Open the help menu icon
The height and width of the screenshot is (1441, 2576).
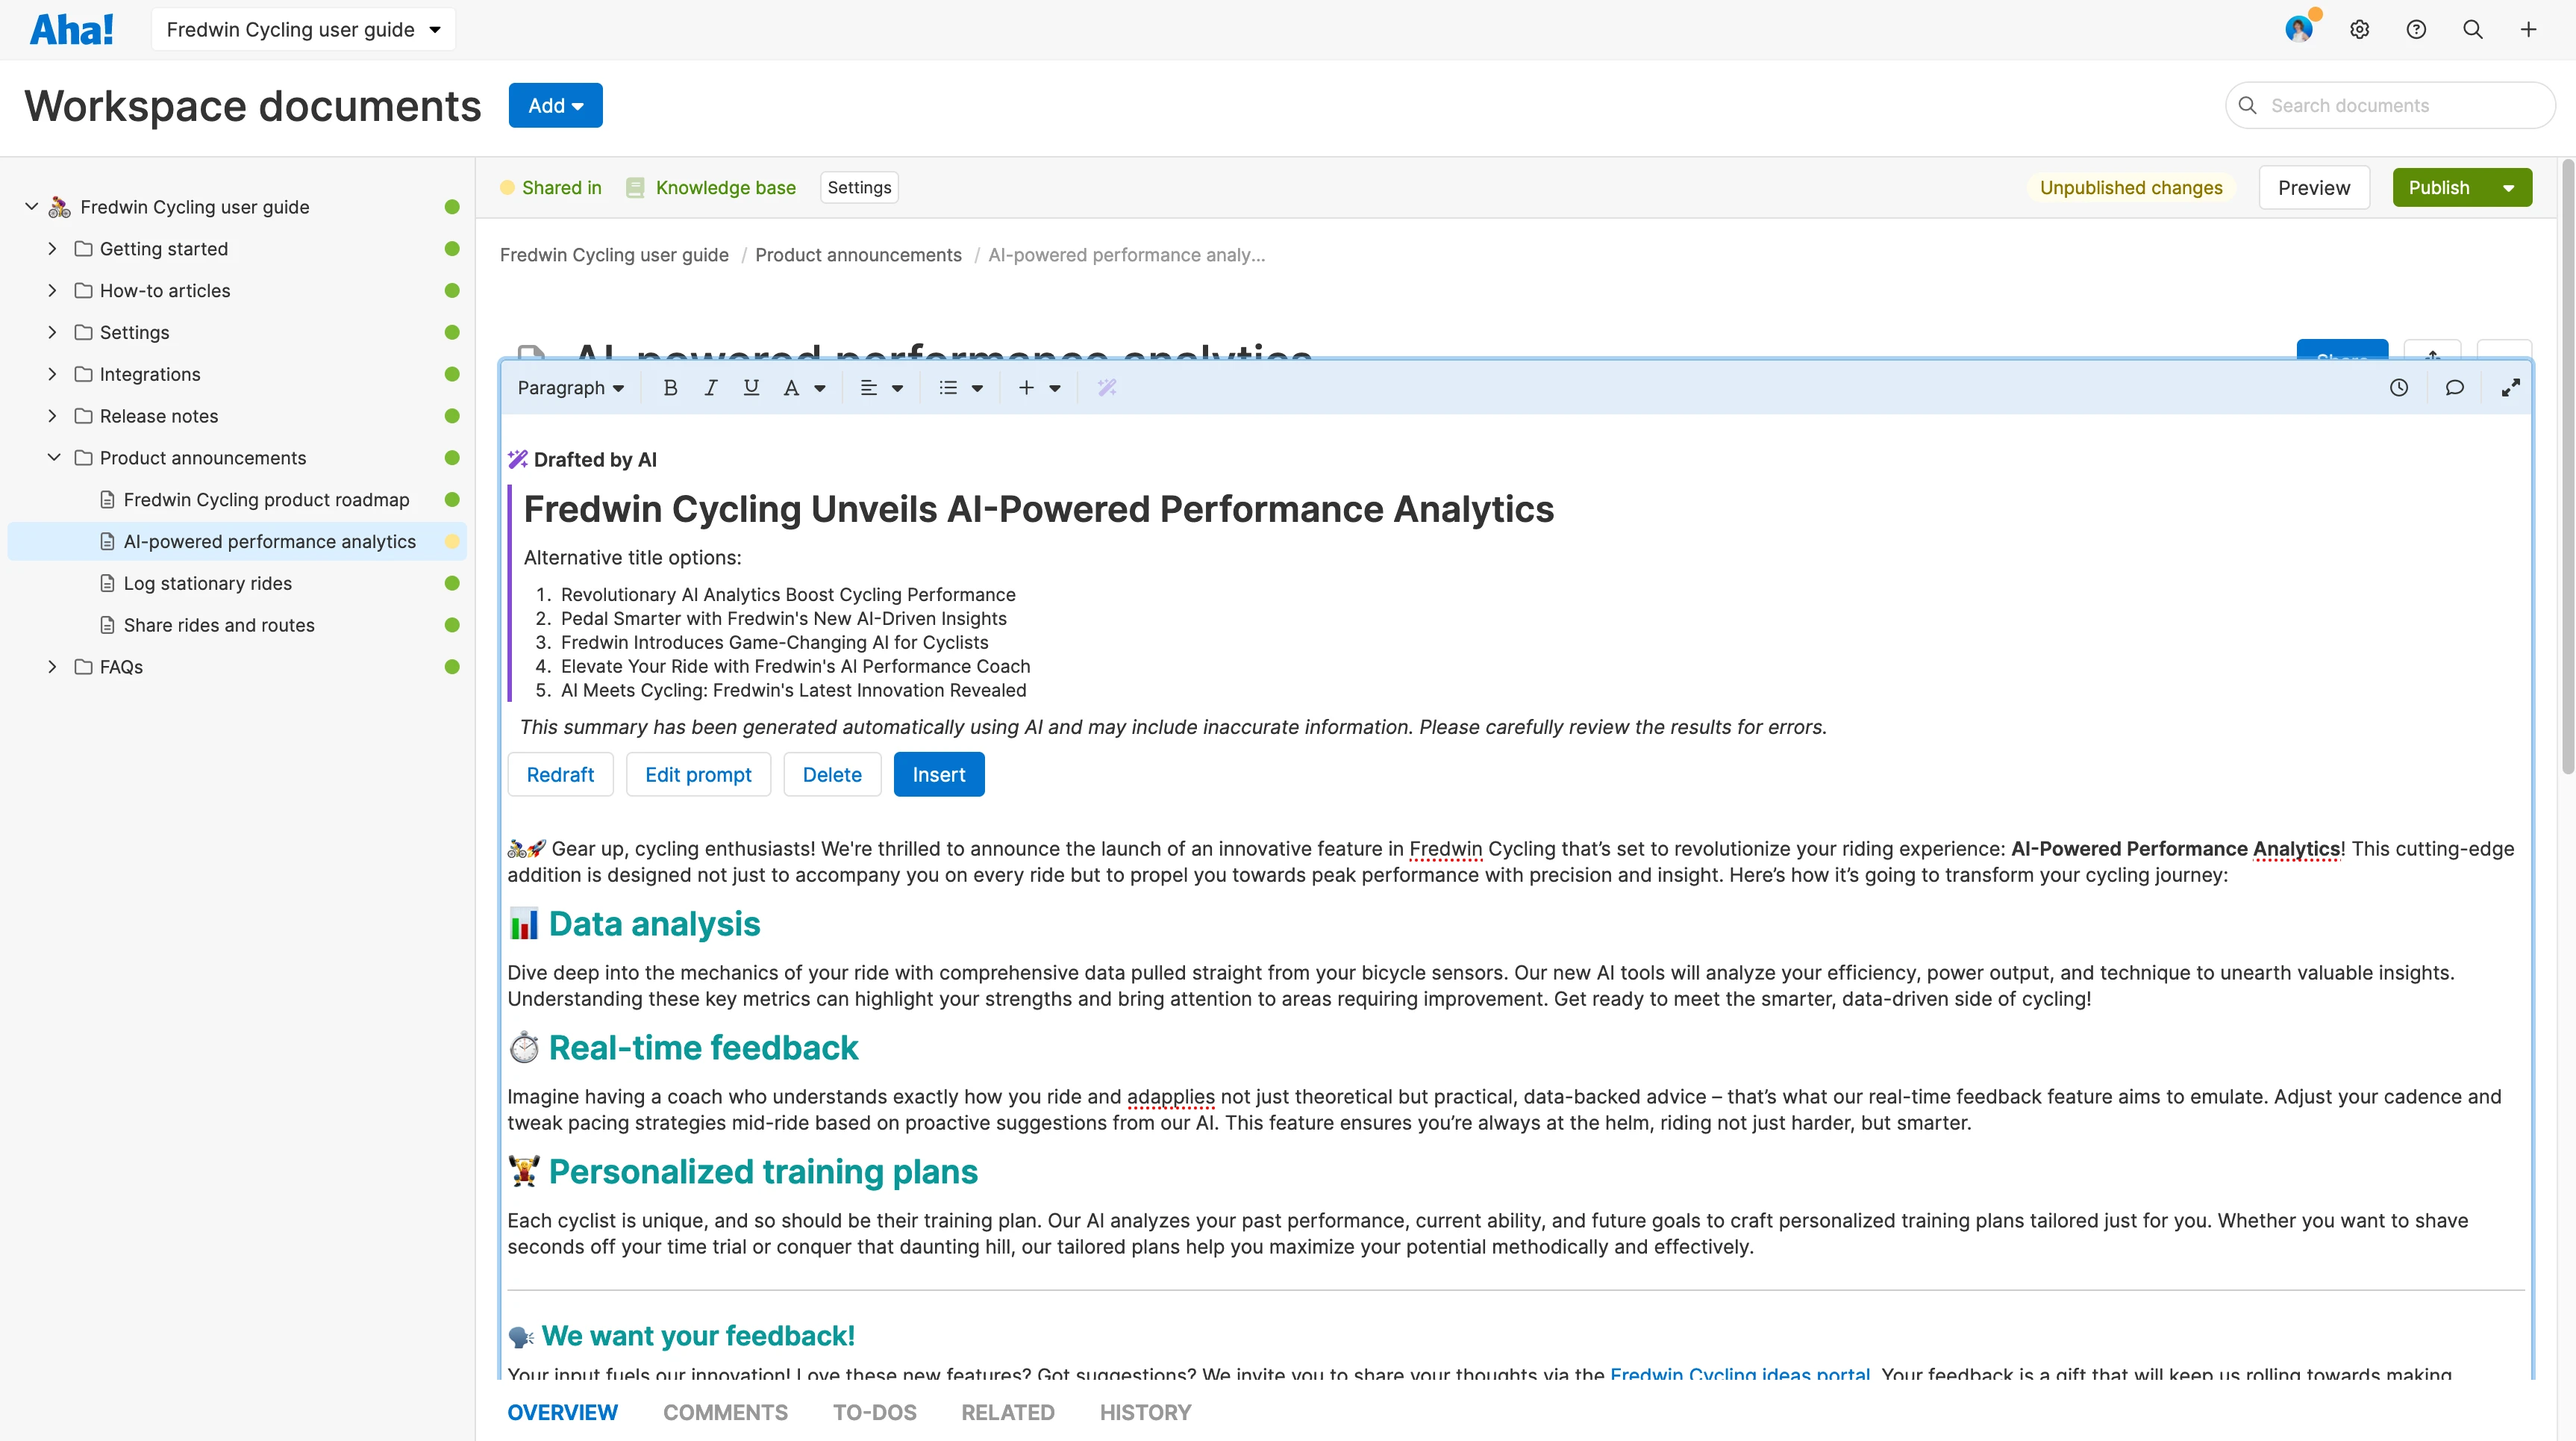[x=2416, y=29]
